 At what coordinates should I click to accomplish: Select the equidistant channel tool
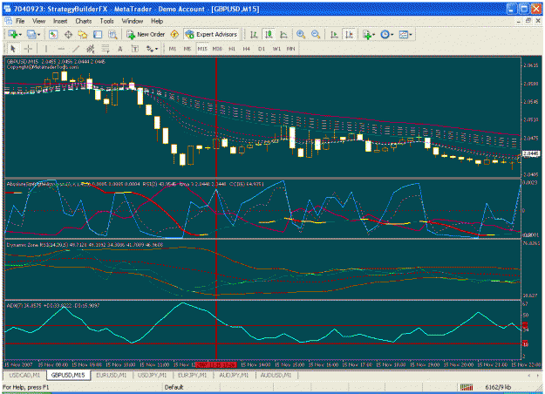(91, 49)
